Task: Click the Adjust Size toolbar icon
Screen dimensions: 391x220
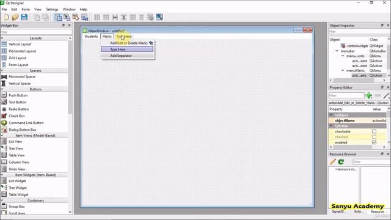Action: [159, 17]
